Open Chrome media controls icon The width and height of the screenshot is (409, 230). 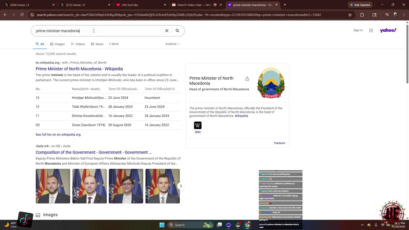point(387,15)
